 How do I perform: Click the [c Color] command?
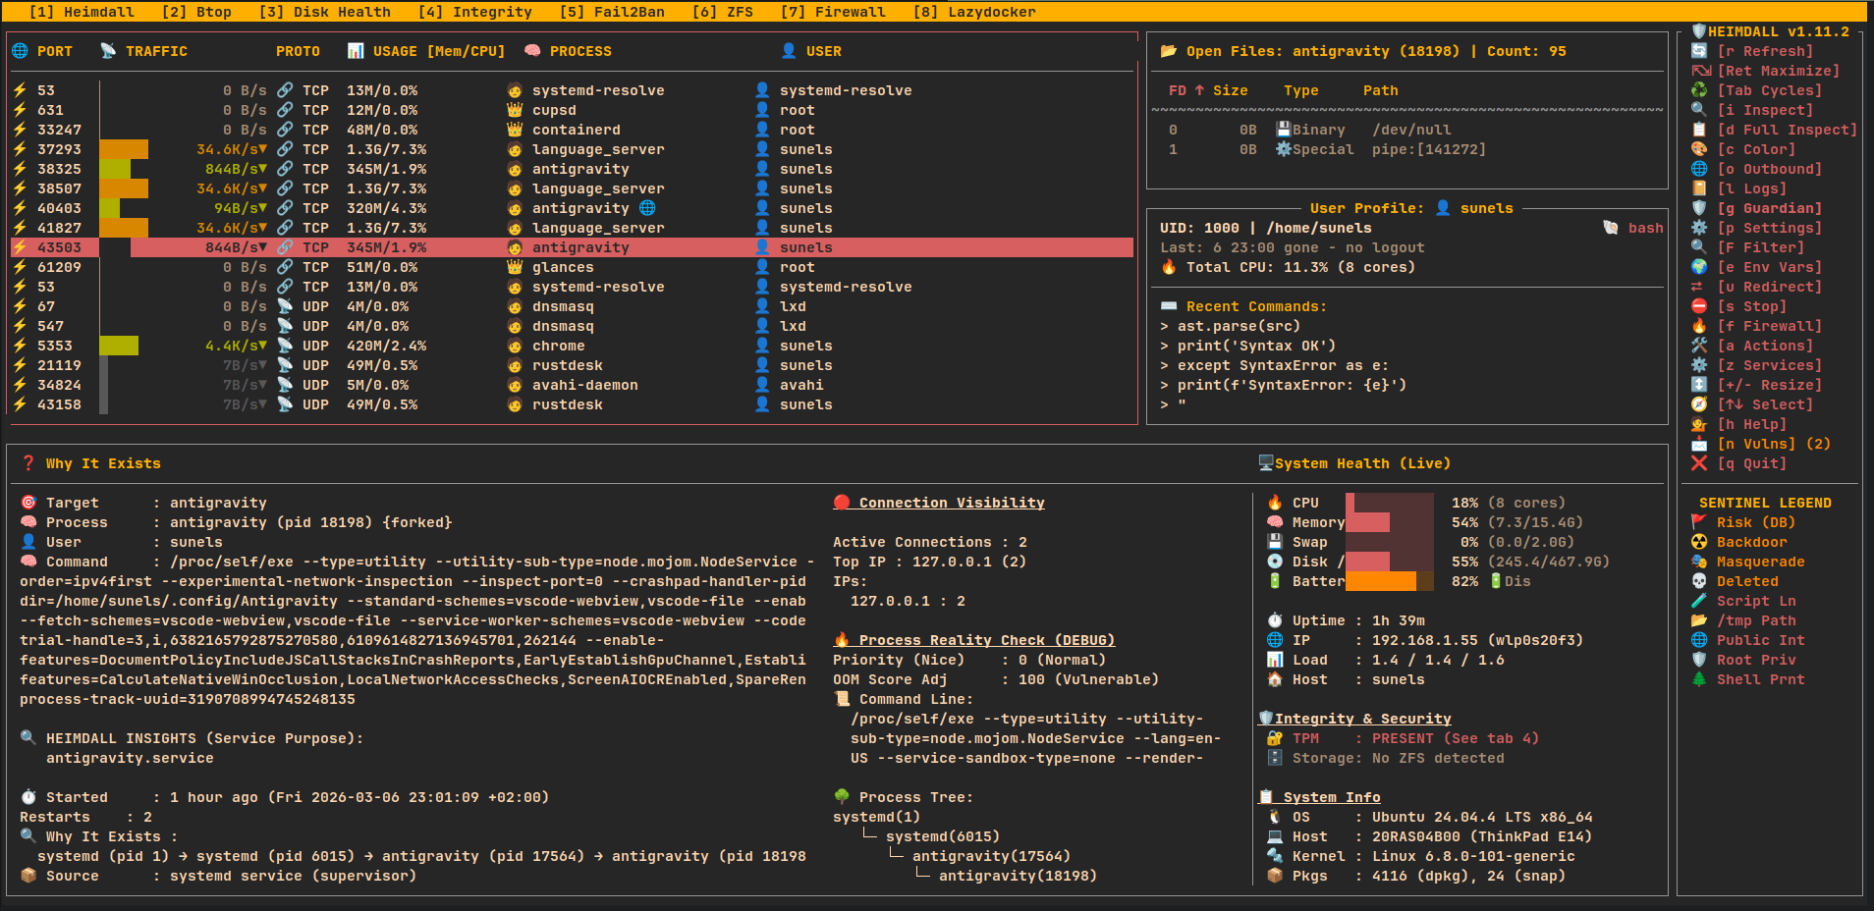click(1756, 149)
